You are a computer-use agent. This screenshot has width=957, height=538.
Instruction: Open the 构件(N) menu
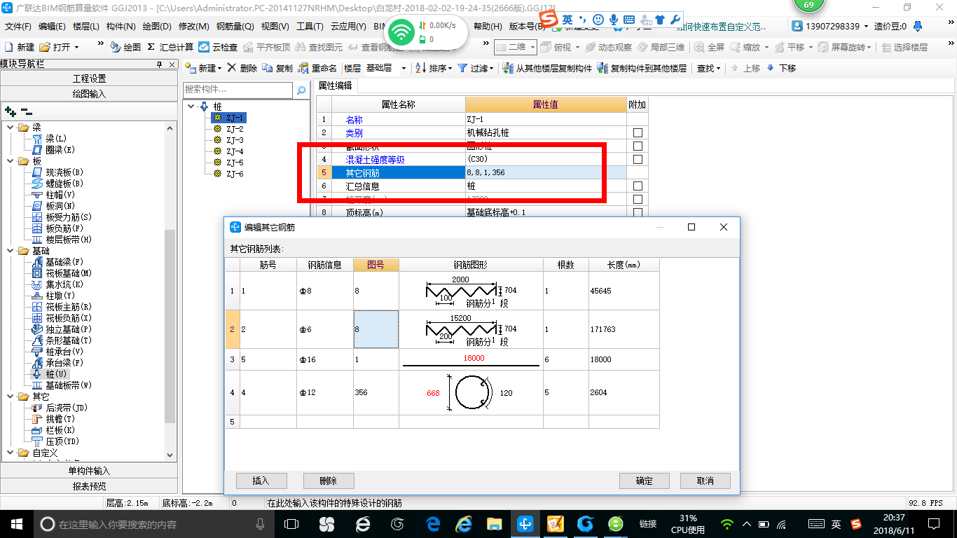coord(121,26)
